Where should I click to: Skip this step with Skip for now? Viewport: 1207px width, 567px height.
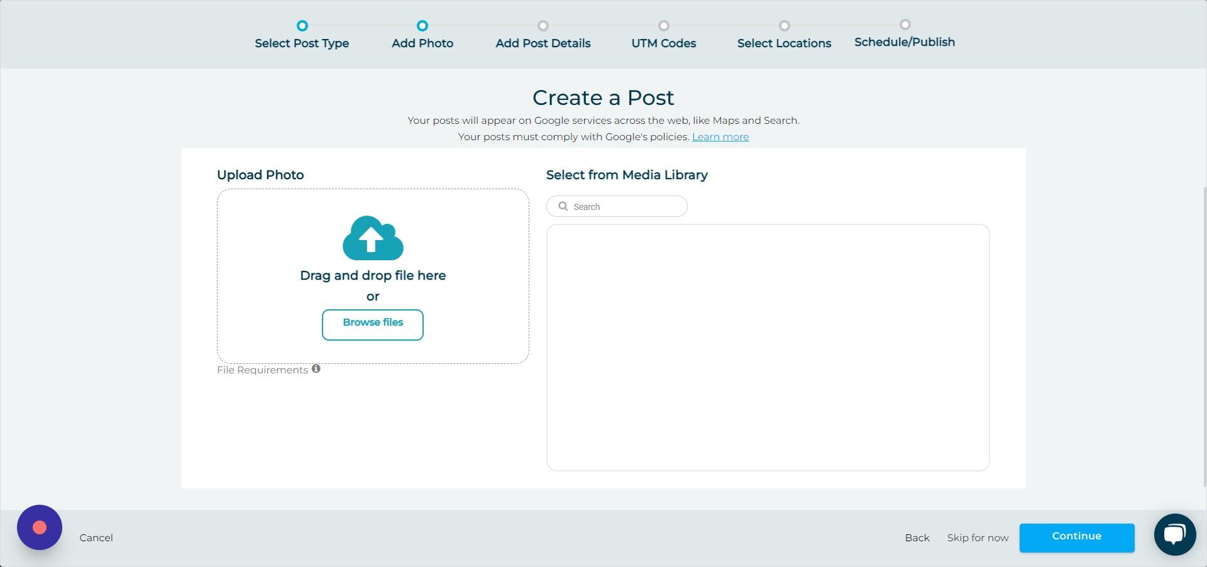tap(978, 538)
